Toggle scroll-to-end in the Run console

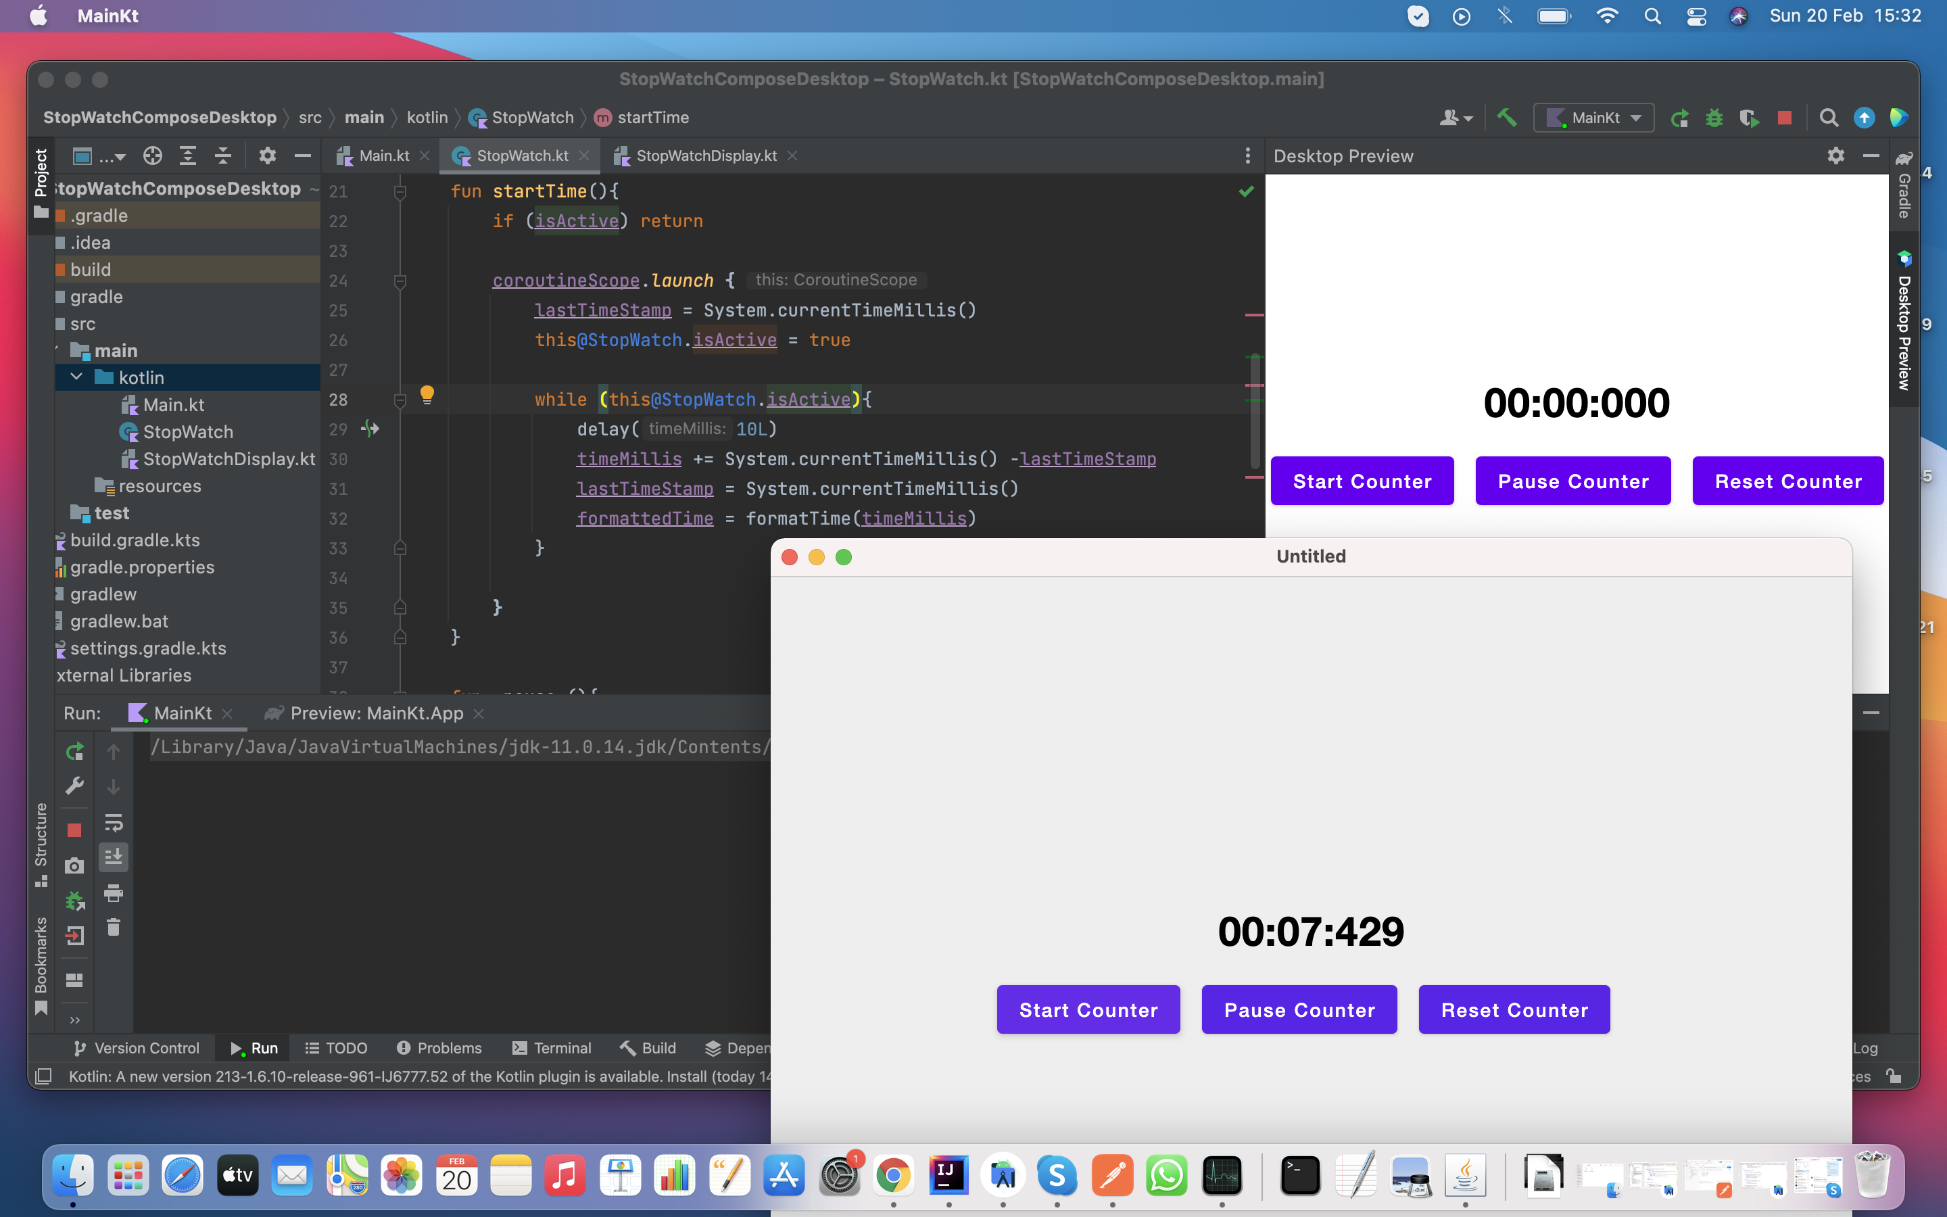114,857
